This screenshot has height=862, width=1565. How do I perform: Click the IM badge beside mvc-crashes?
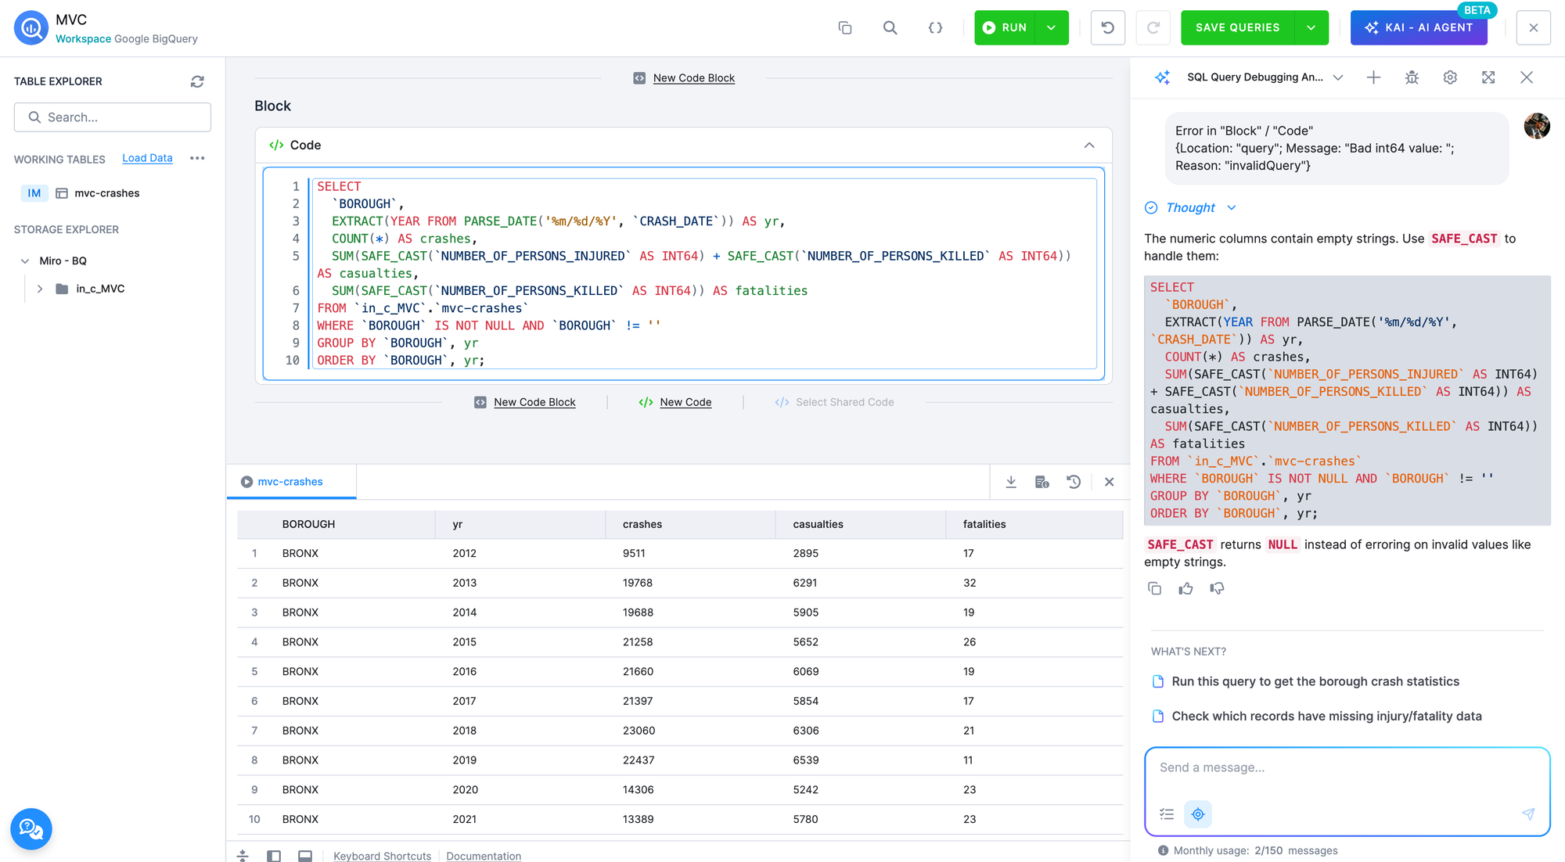point(34,193)
